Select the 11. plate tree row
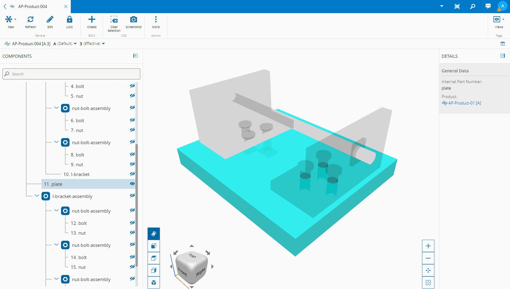The height and width of the screenshot is (289, 510). coord(88,184)
